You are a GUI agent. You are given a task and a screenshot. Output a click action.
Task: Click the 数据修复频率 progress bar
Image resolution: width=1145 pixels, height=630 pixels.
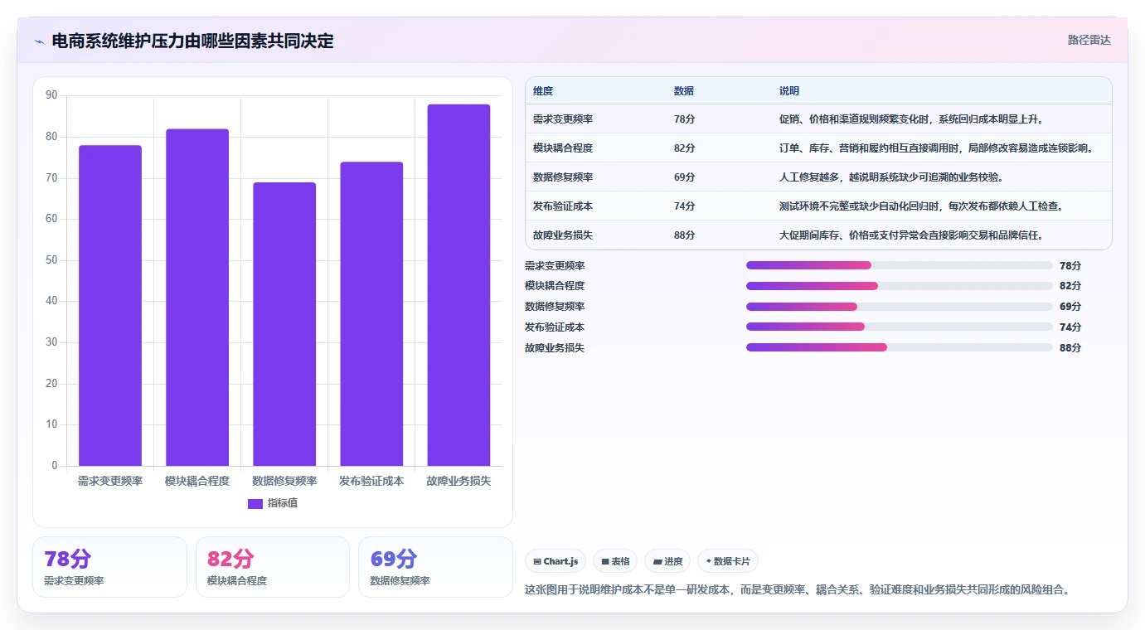tap(900, 307)
